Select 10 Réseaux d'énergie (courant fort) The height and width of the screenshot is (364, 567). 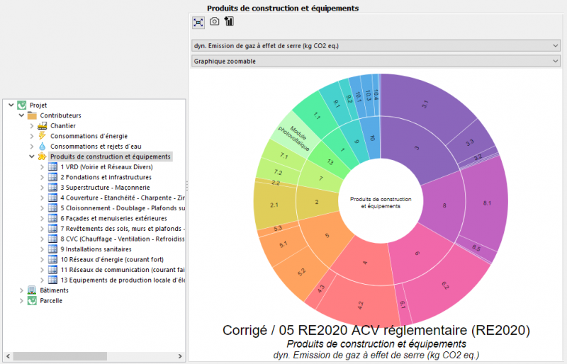(112, 259)
